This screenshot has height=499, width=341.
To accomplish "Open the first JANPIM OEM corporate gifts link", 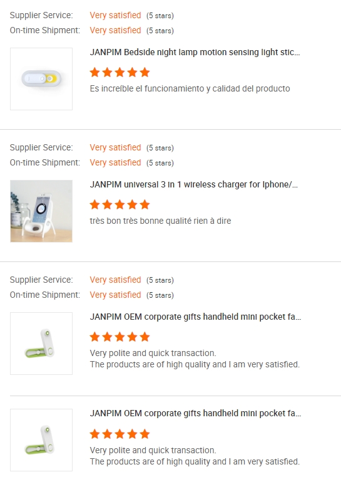I will 195,317.
